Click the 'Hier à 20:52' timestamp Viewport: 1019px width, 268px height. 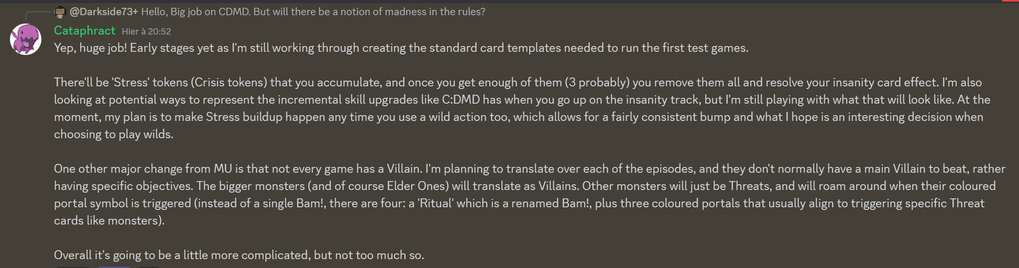coord(147,31)
